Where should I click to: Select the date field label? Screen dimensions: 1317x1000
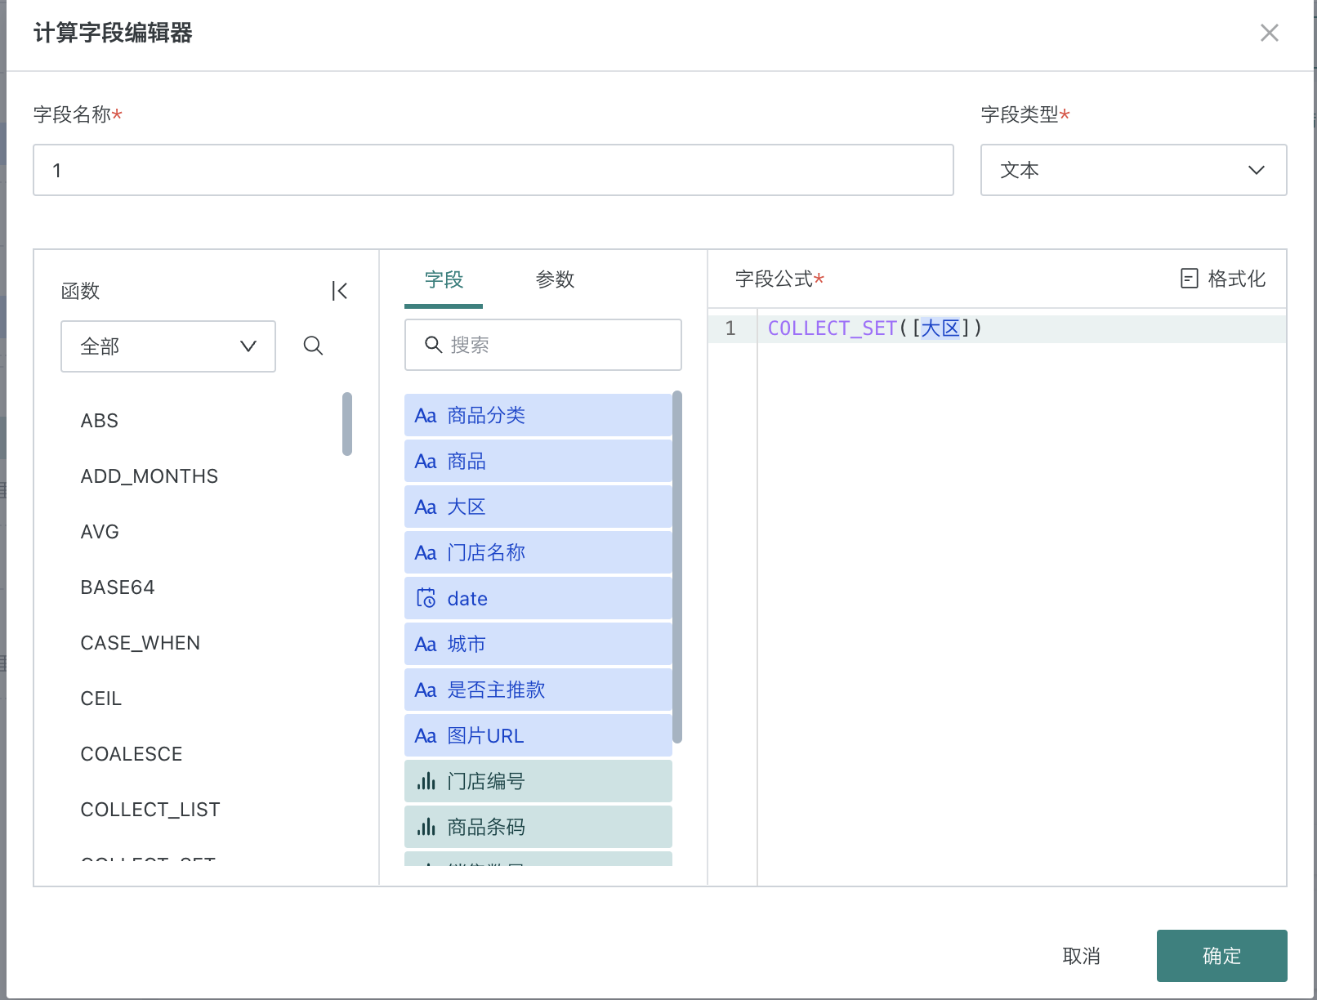pyautogui.click(x=467, y=599)
